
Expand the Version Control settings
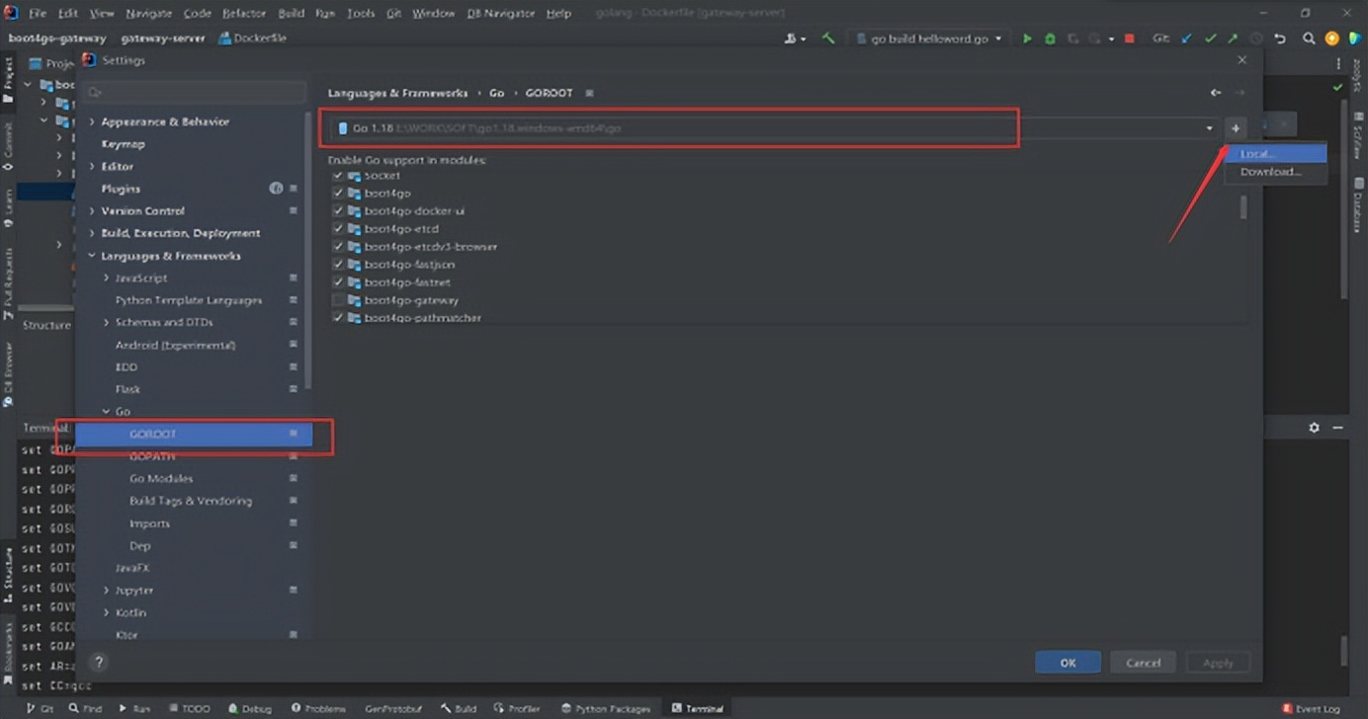(x=93, y=210)
